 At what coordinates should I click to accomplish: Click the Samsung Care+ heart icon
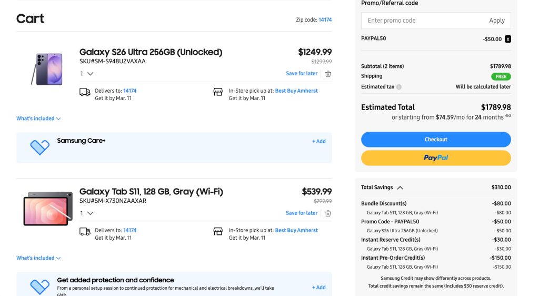coord(40,147)
